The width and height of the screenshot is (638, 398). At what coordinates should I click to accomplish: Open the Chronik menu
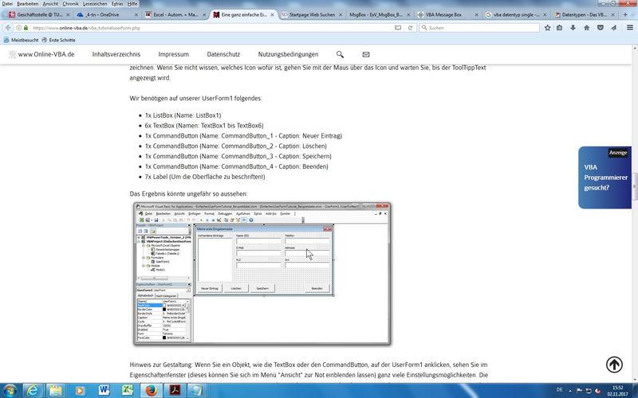(70, 4)
